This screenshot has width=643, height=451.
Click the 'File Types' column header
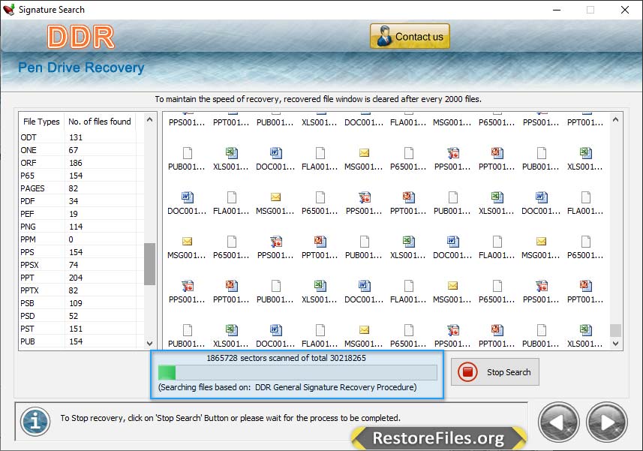point(41,122)
